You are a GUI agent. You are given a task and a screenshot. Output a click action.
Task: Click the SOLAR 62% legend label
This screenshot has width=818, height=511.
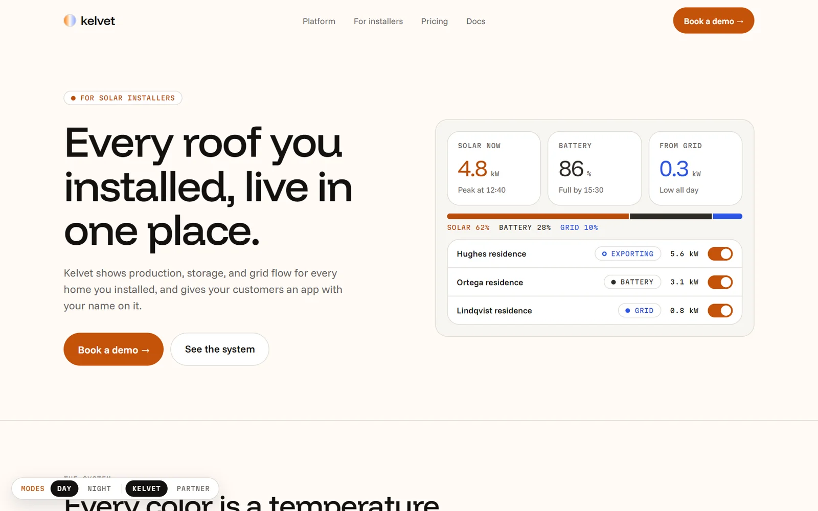coord(468,227)
